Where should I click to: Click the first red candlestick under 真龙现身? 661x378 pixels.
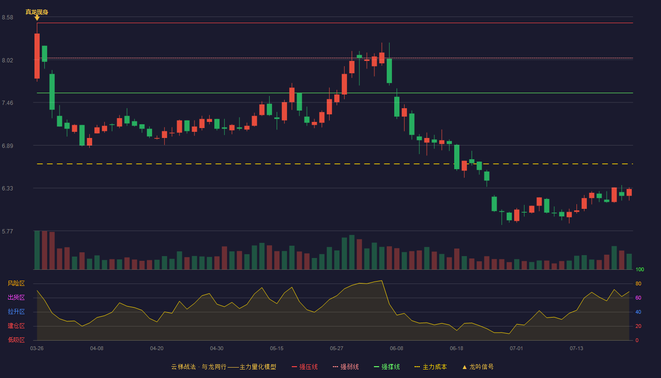pyautogui.click(x=37, y=56)
